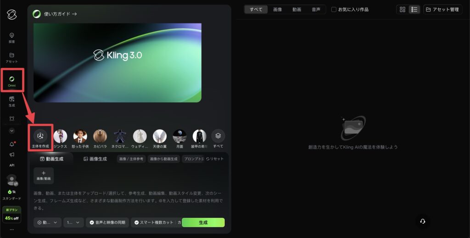Open the model dropdown beside duration dropdown
470x238 pixels.
click(48, 222)
